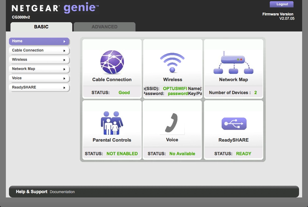Click the Good cable status value
This screenshot has width=308, height=207.
pyautogui.click(x=124, y=93)
